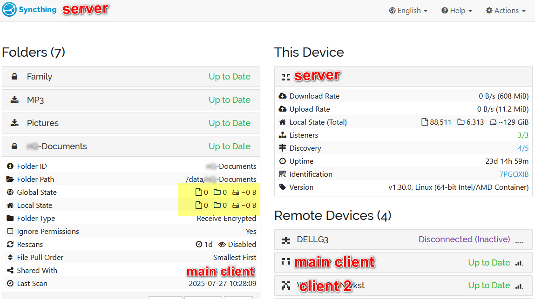
Task: Click the MP3 folder download icon
Action: tap(14, 100)
